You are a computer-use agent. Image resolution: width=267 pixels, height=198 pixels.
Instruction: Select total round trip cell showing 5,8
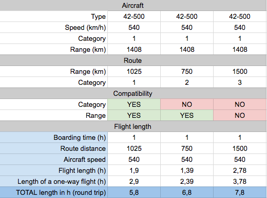click(x=134, y=192)
